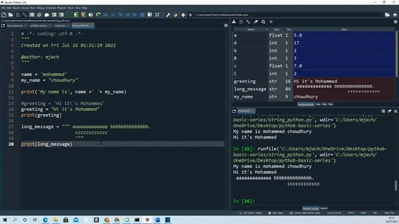Select the active string_python.py tab
The height and width of the screenshot is (224, 399).
point(82,26)
